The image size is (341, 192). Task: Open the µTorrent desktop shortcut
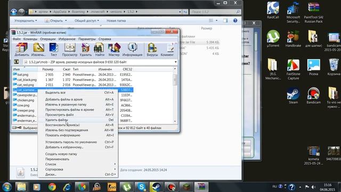point(273,39)
